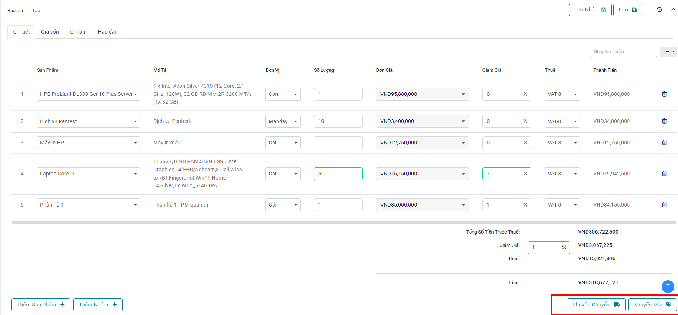Toggle percent discount type for Laptop row

(525, 174)
